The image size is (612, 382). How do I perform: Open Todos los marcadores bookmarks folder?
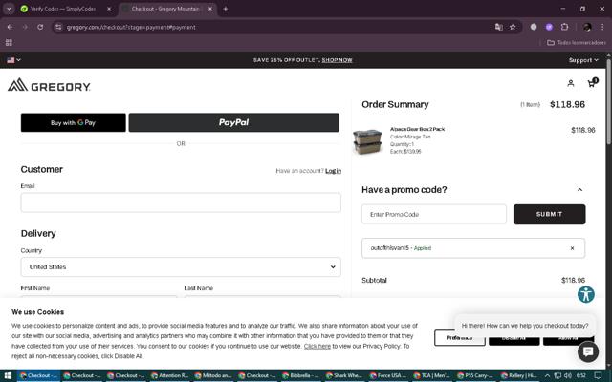click(x=576, y=42)
